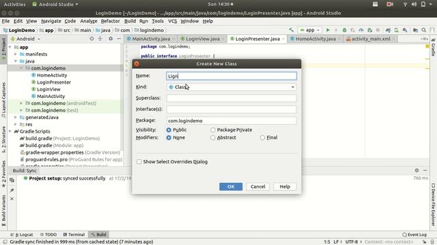Screen dimensions: 437x245
Task: Open Project panel settings gear
Action: click(x=111, y=39)
